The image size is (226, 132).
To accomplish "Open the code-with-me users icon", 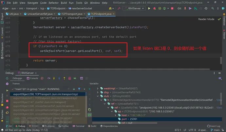I will click(x=111, y=8).
